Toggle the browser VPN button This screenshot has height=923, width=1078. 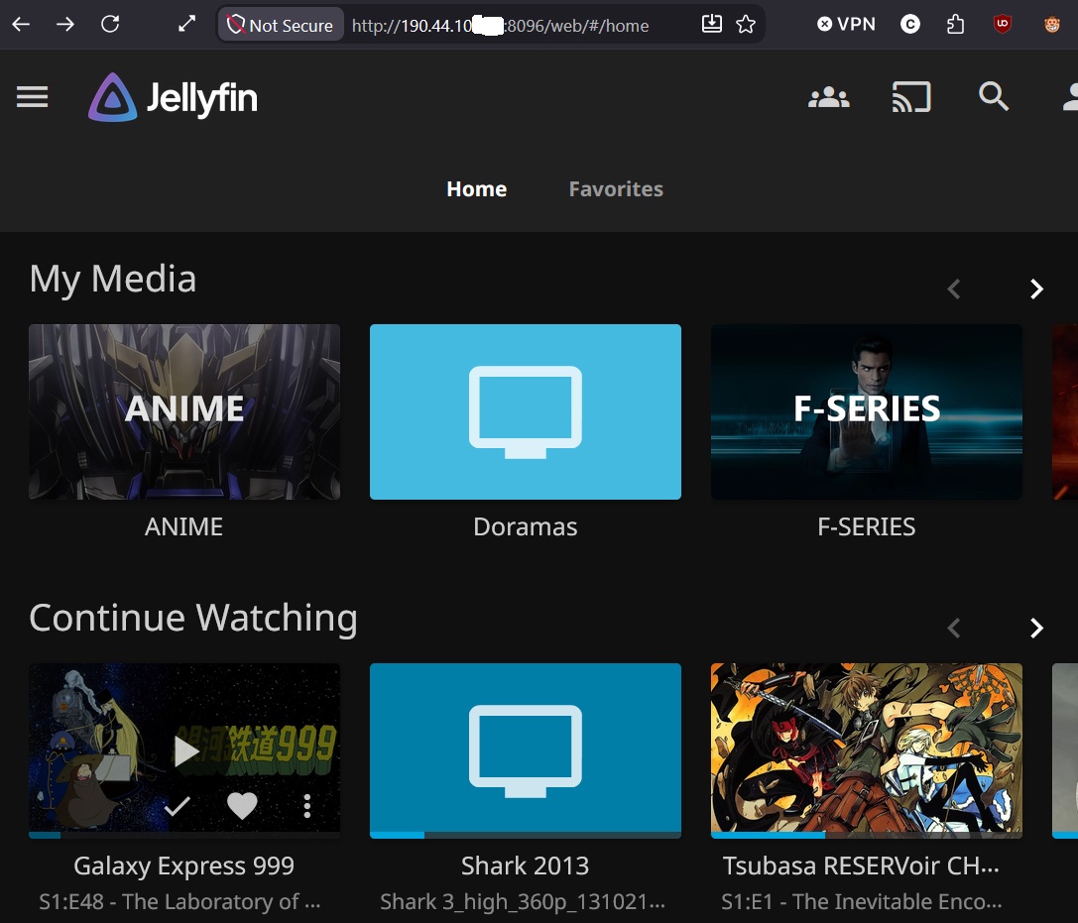click(x=846, y=25)
